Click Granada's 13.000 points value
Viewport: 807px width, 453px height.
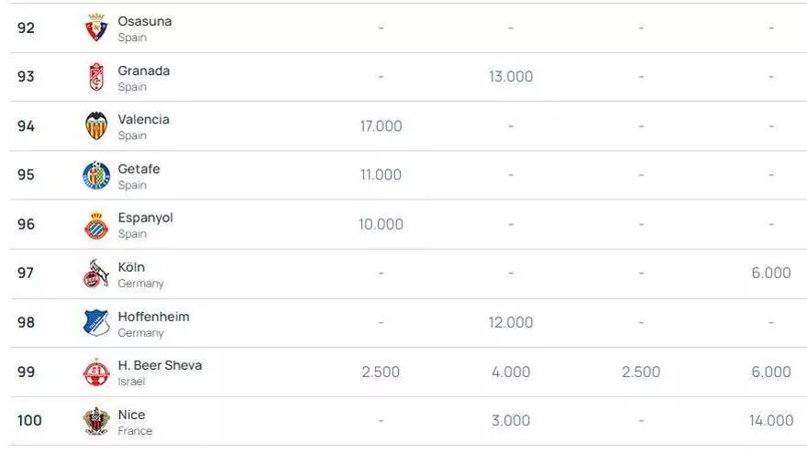point(511,77)
